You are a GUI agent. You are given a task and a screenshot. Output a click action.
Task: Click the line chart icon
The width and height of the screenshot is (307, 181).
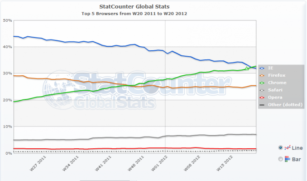[288, 148]
